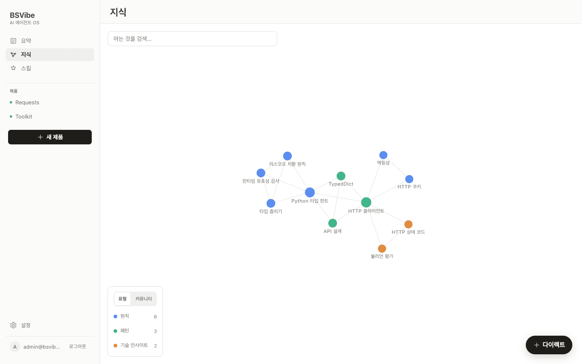582x364 pixels.
Task: Switch legend to 유형 mode
Action: point(122,299)
